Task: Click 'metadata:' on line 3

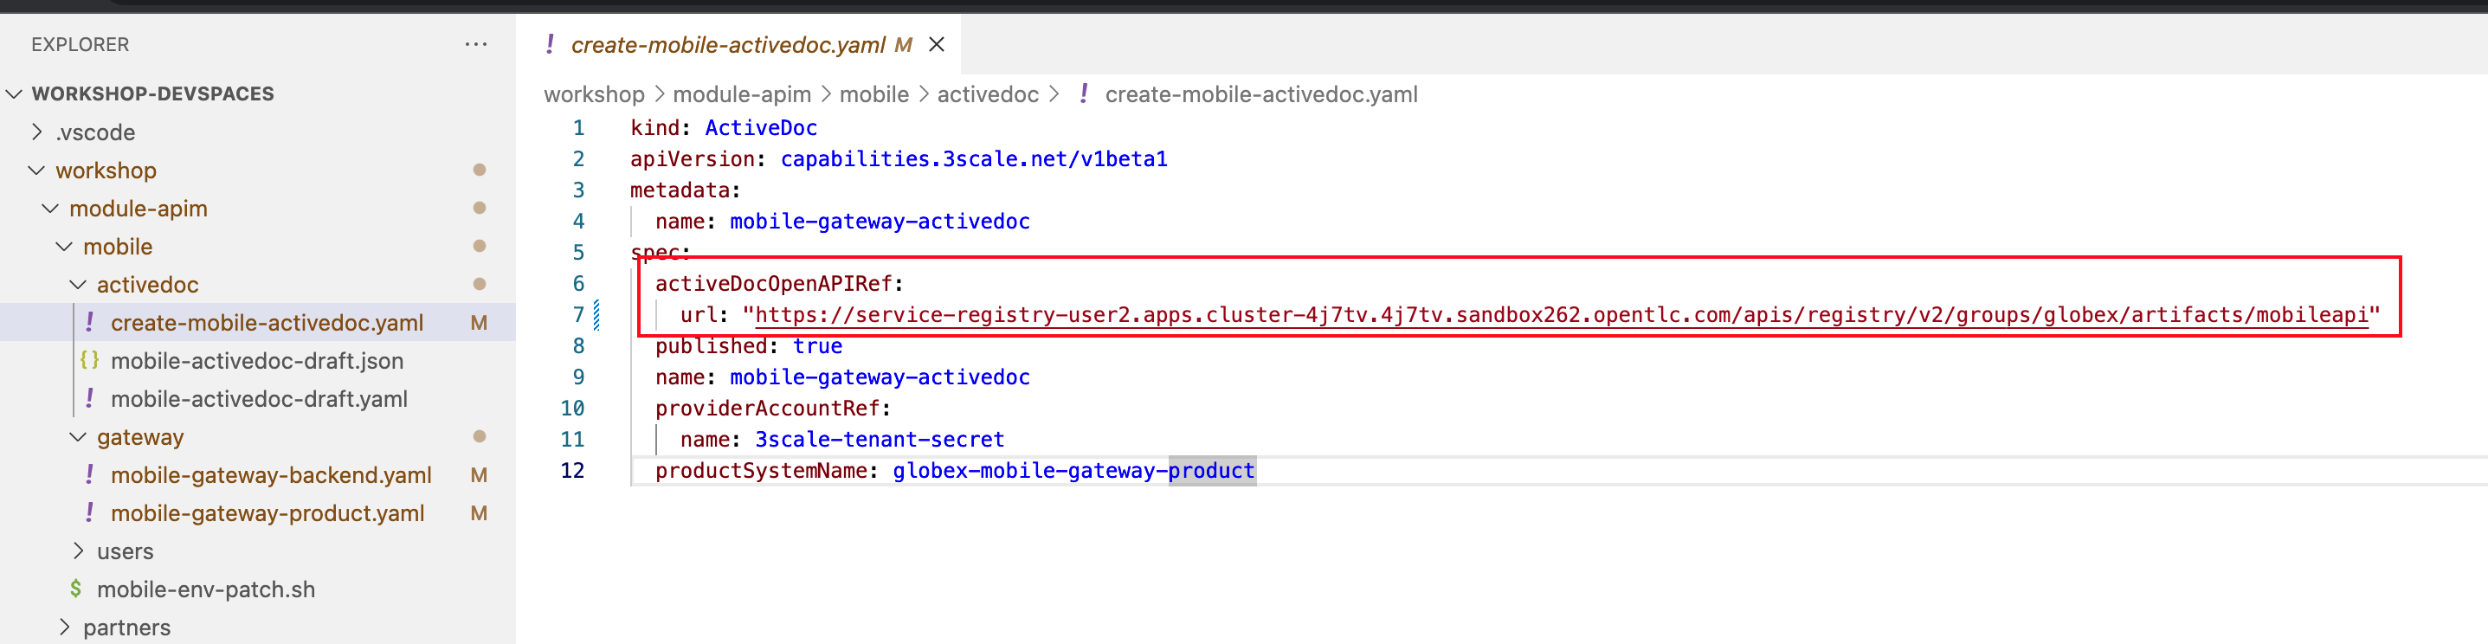Action: 686,190
